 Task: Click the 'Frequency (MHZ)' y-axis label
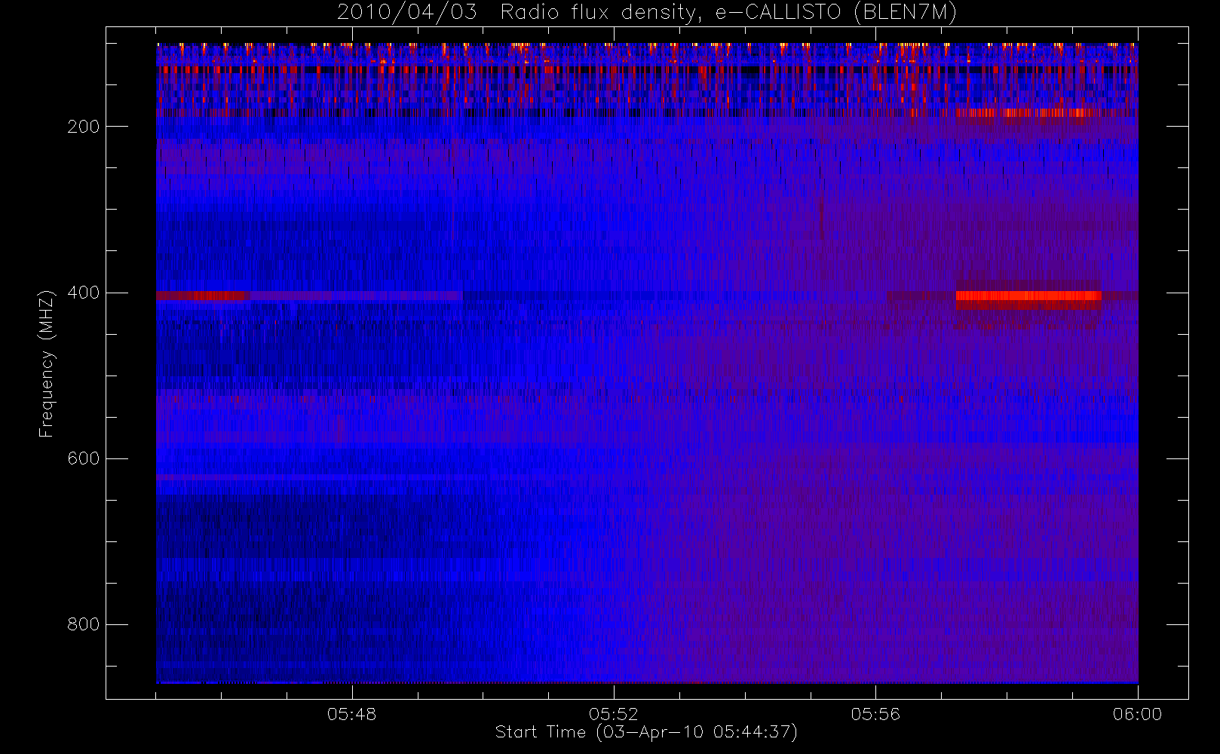pos(47,363)
